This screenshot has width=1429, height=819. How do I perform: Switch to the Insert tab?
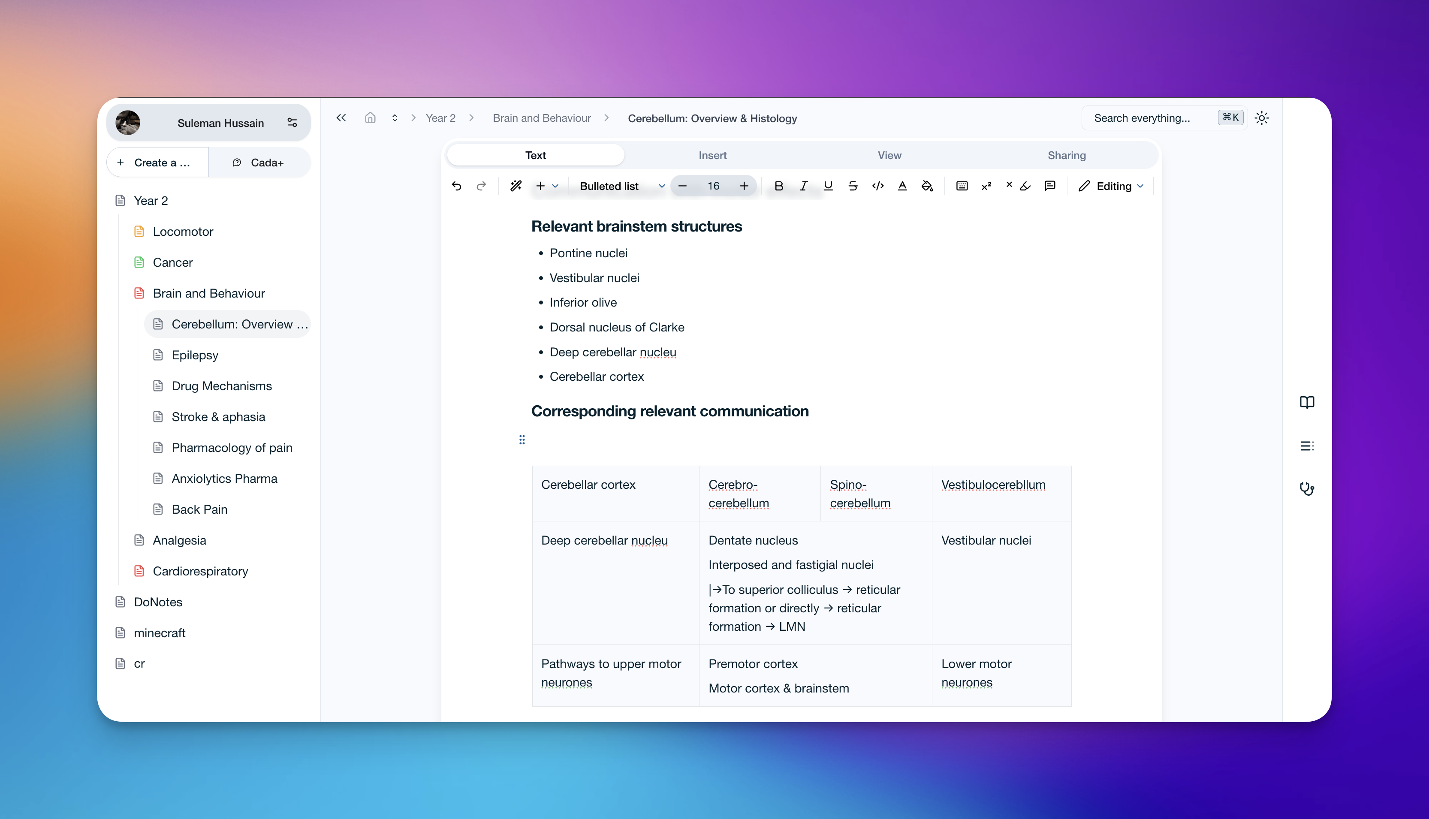pos(712,155)
